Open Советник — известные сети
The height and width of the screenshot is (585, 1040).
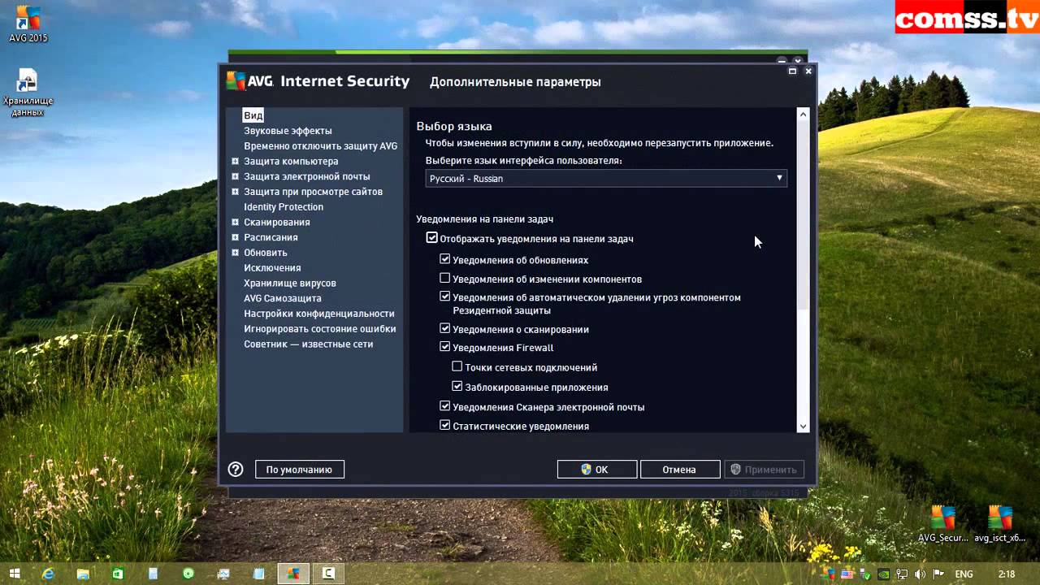309,344
